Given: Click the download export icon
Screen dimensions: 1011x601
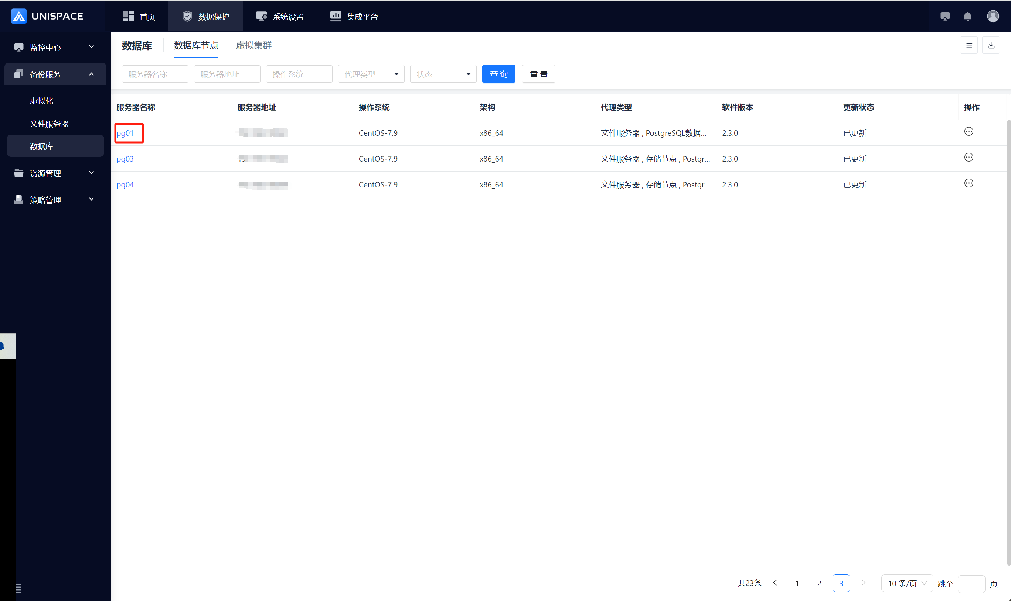Looking at the screenshot, I should tap(991, 45).
